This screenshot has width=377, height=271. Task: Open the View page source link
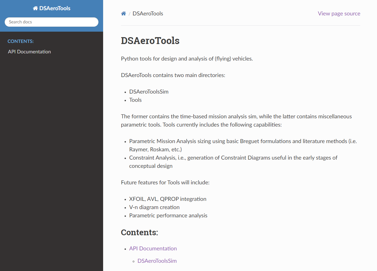pyautogui.click(x=339, y=13)
